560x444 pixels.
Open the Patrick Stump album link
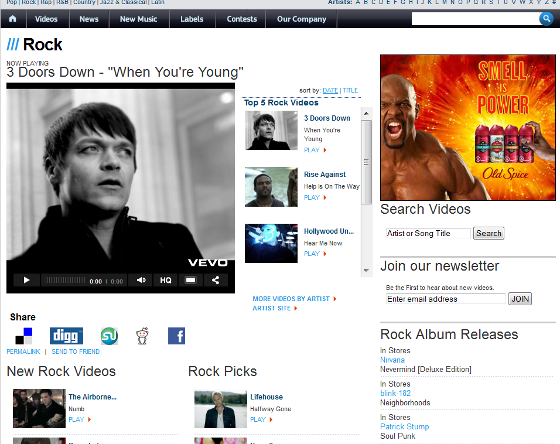pos(404,426)
